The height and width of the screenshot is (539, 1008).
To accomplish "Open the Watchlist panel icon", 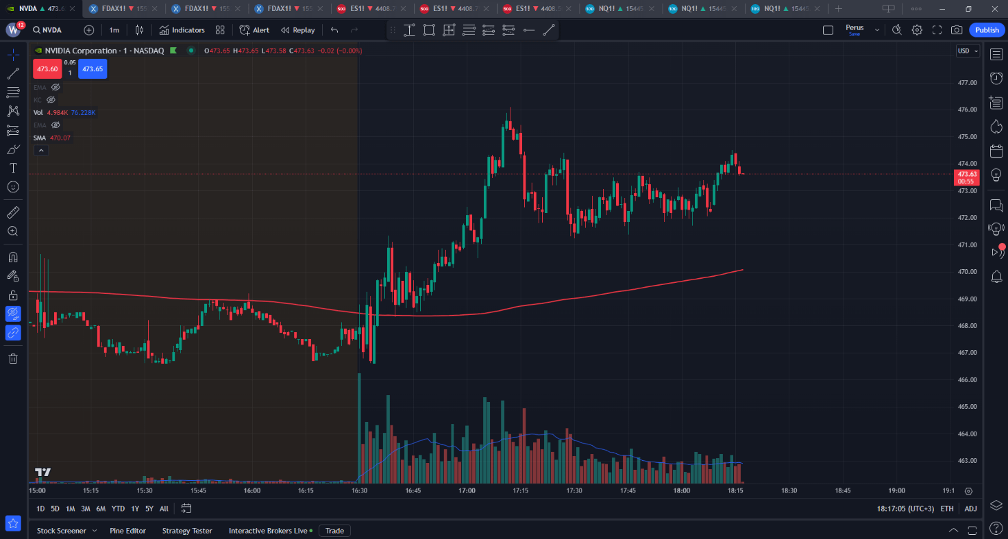I will (996, 54).
